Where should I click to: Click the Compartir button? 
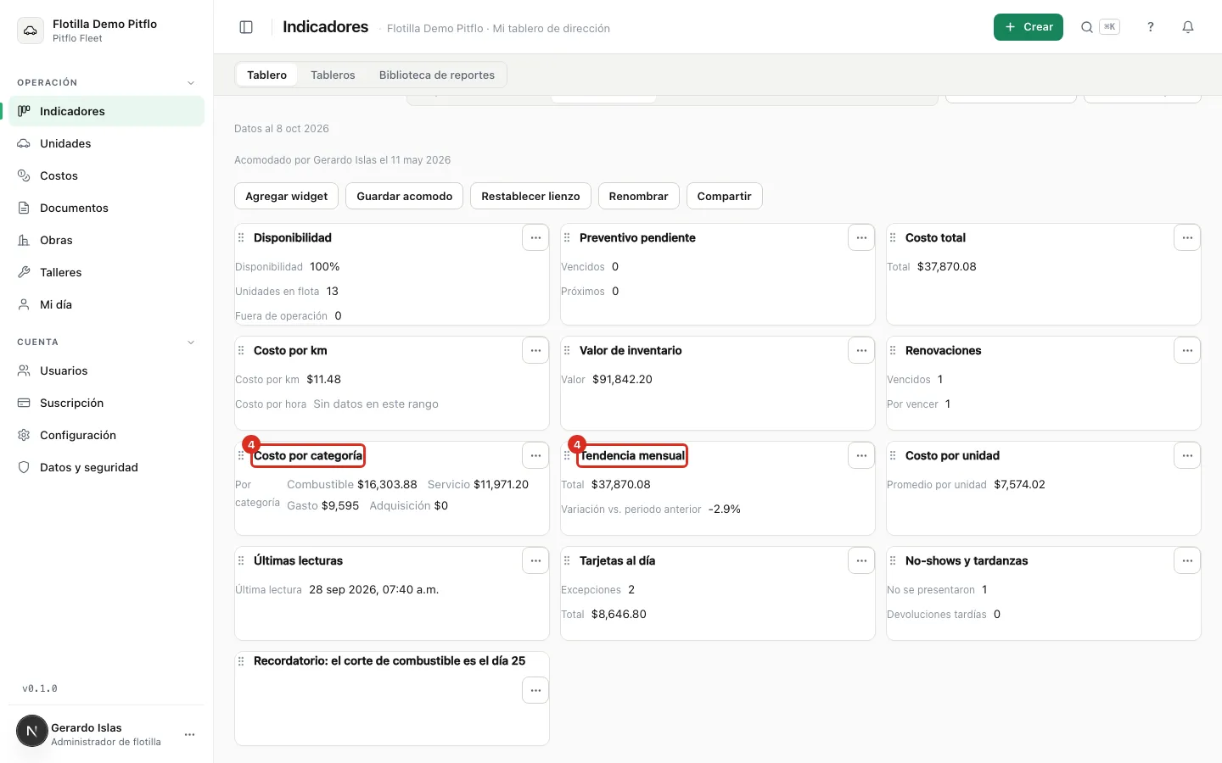click(724, 196)
